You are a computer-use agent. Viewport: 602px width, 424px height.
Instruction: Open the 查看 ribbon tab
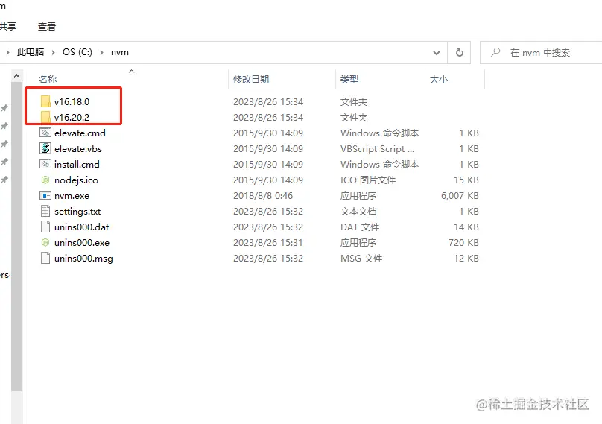(x=47, y=27)
